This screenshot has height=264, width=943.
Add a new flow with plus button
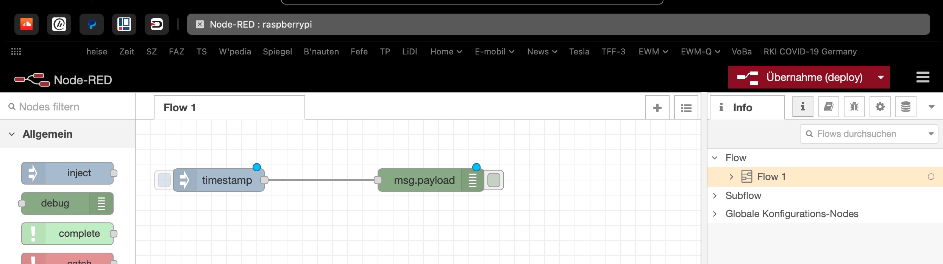coord(657,108)
